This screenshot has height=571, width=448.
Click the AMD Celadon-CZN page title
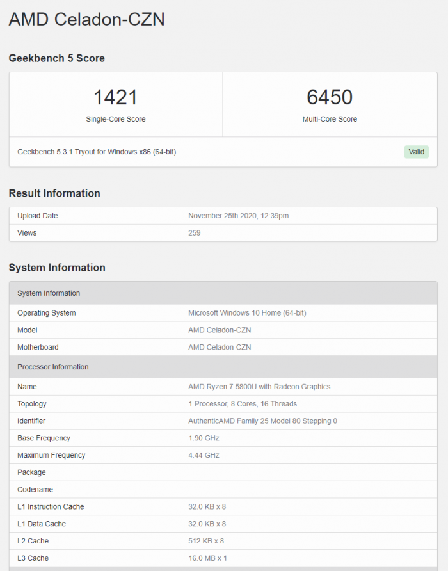(86, 19)
